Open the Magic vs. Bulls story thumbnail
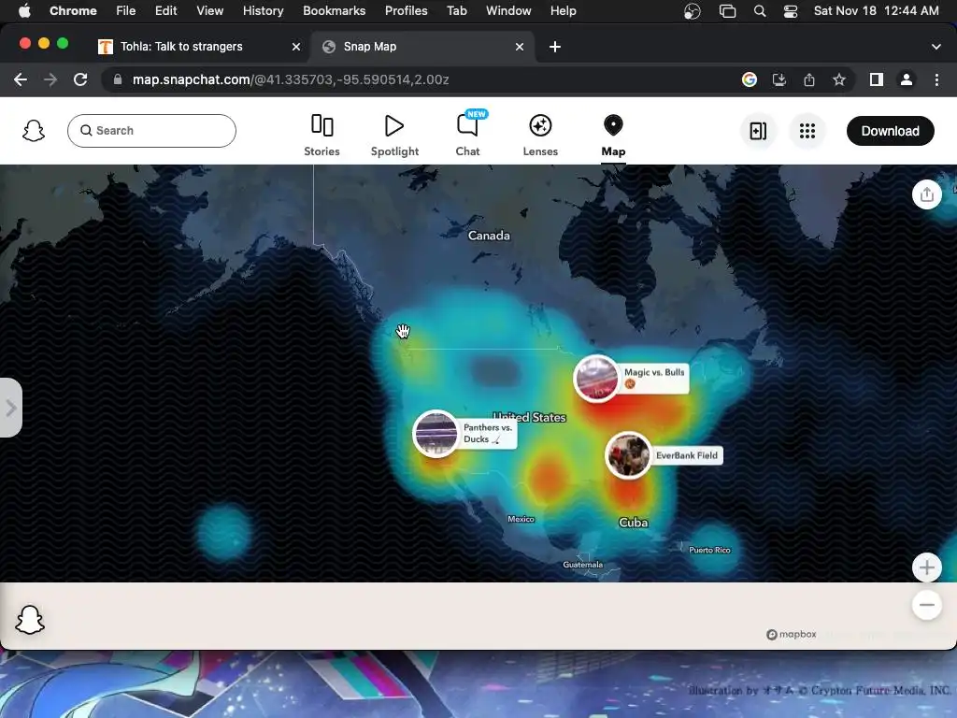 [596, 379]
